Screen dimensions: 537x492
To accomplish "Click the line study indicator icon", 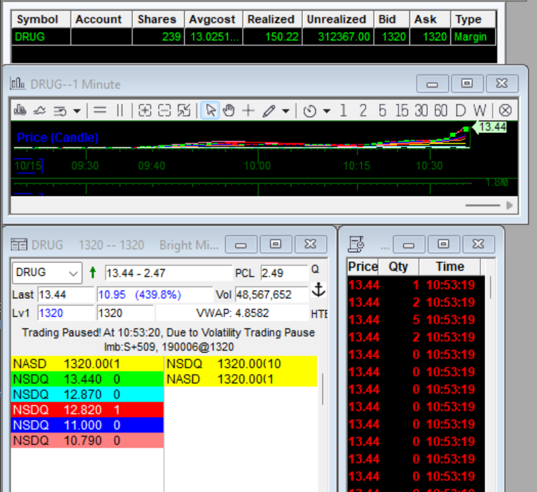I will click(40, 111).
